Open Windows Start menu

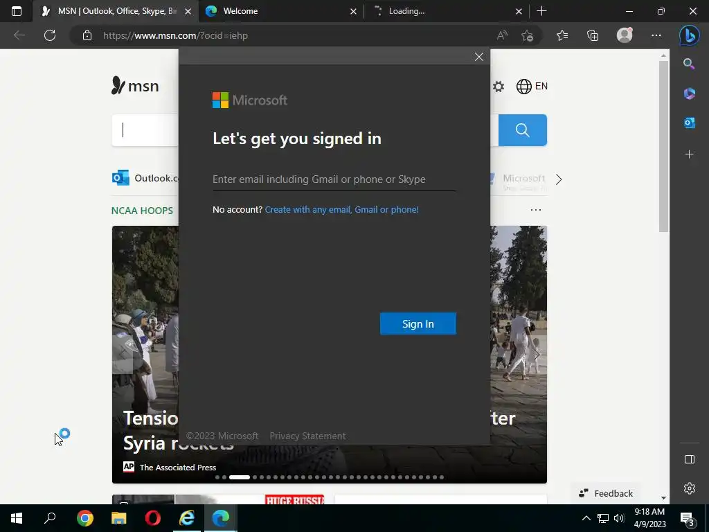point(17,518)
